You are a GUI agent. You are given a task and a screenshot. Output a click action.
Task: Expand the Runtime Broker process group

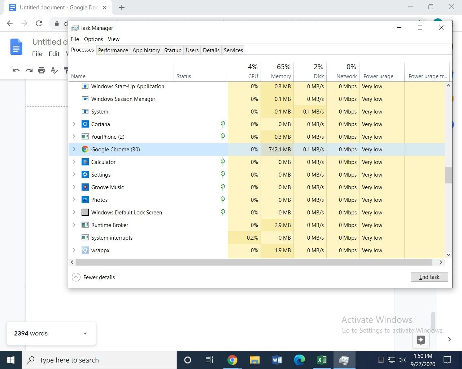point(74,225)
